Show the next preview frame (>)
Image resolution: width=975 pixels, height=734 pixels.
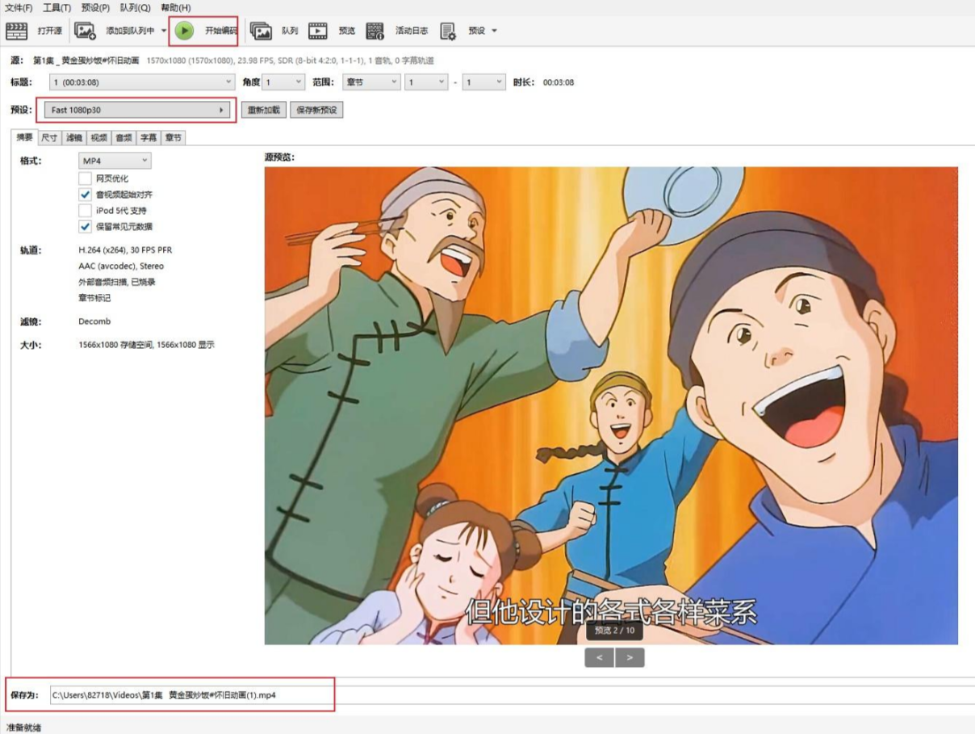coord(630,657)
